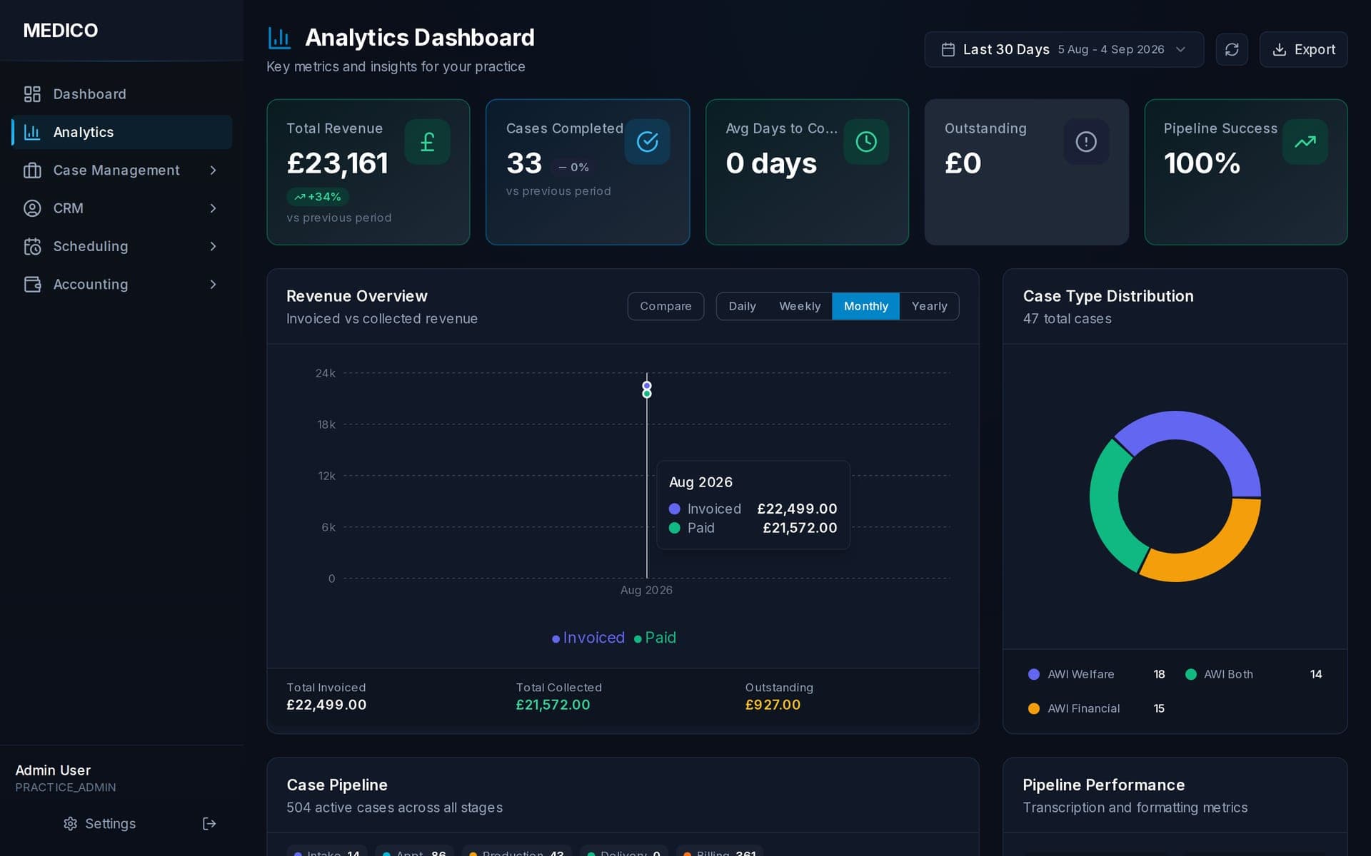1371x856 pixels.
Task: Click the Invoiced data point on chart
Action: click(647, 386)
